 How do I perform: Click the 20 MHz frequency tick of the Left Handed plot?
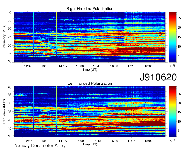[x=9, y=120]
